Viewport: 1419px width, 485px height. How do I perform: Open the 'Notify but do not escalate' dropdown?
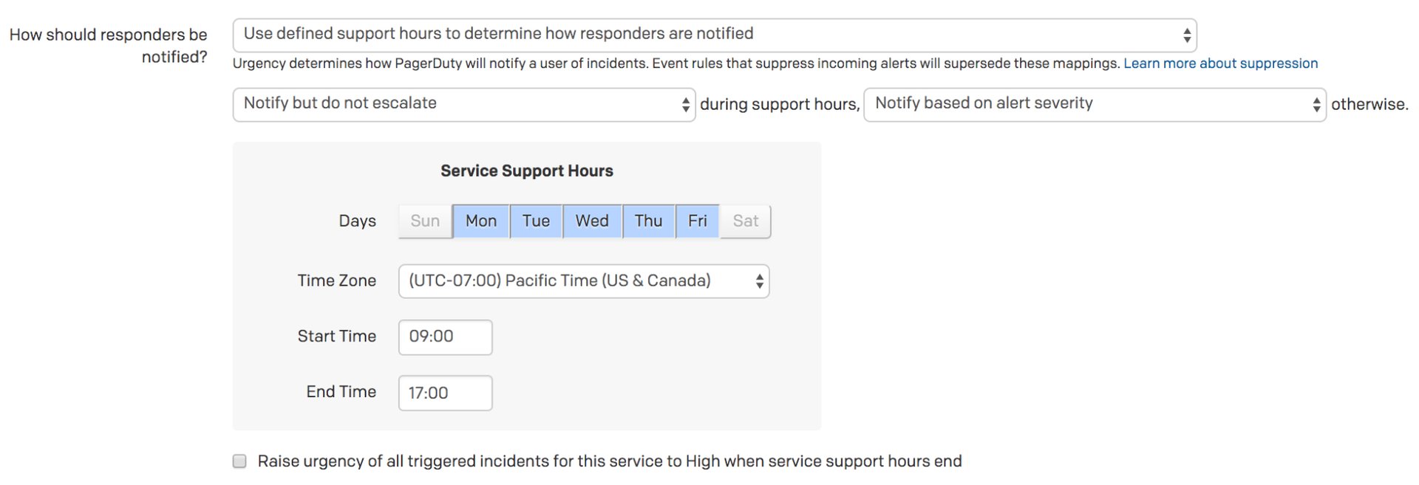tap(463, 104)
